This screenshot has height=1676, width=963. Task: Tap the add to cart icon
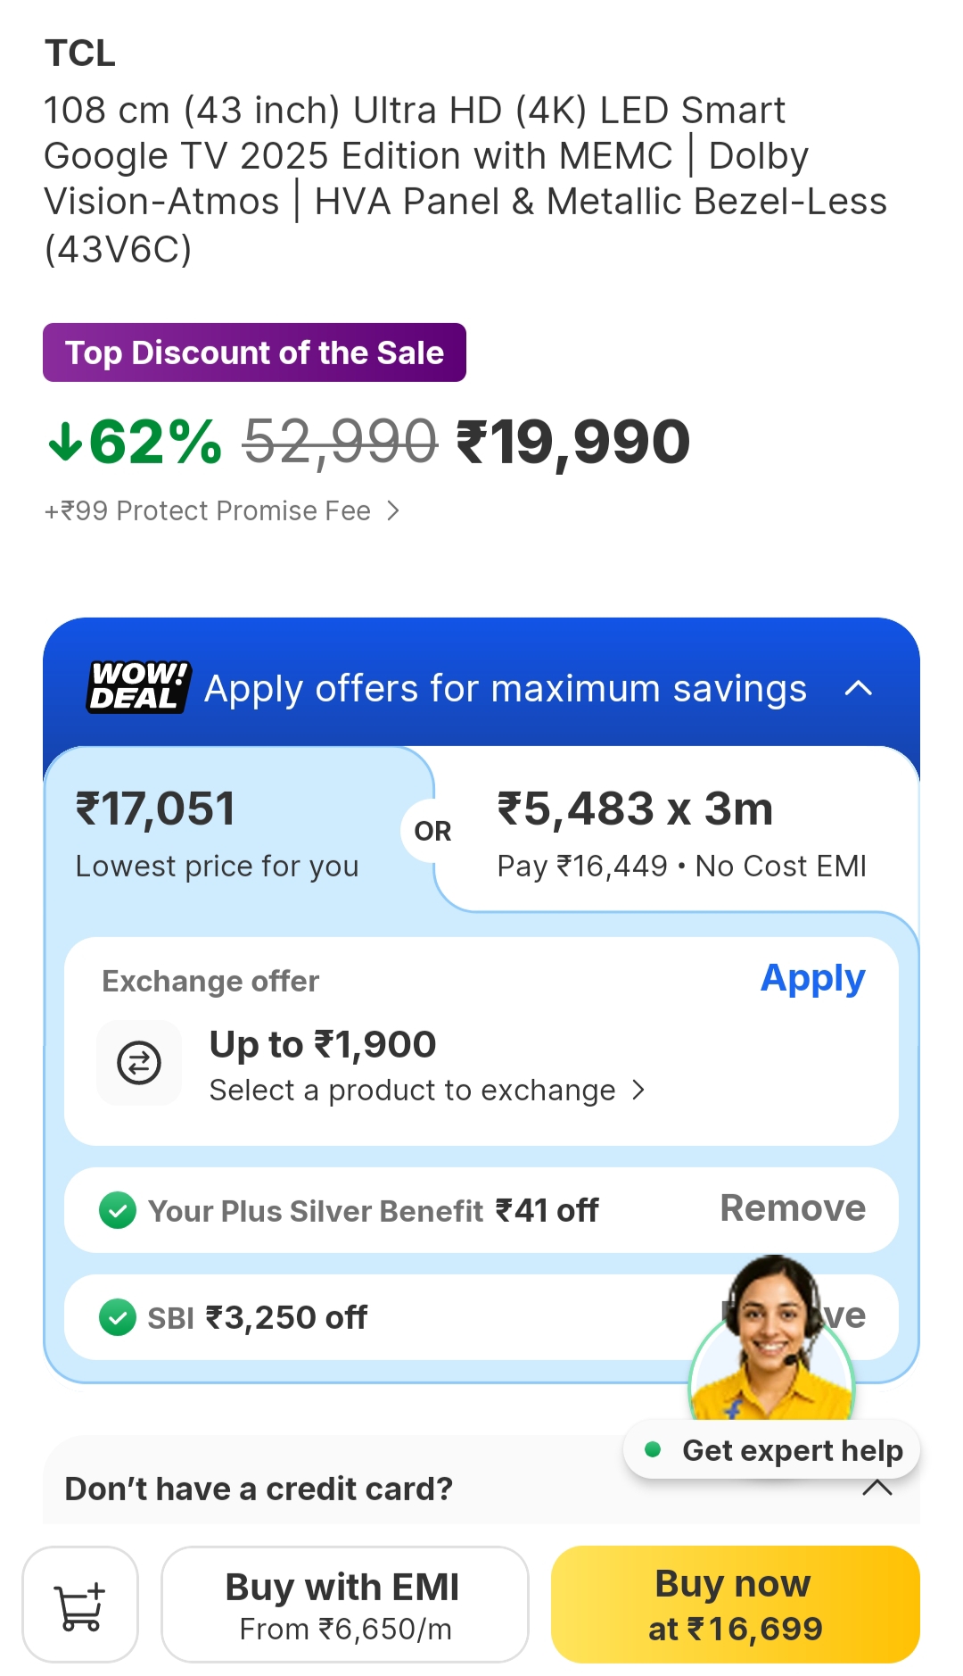pyautogui.click(x=80, y=1605)
